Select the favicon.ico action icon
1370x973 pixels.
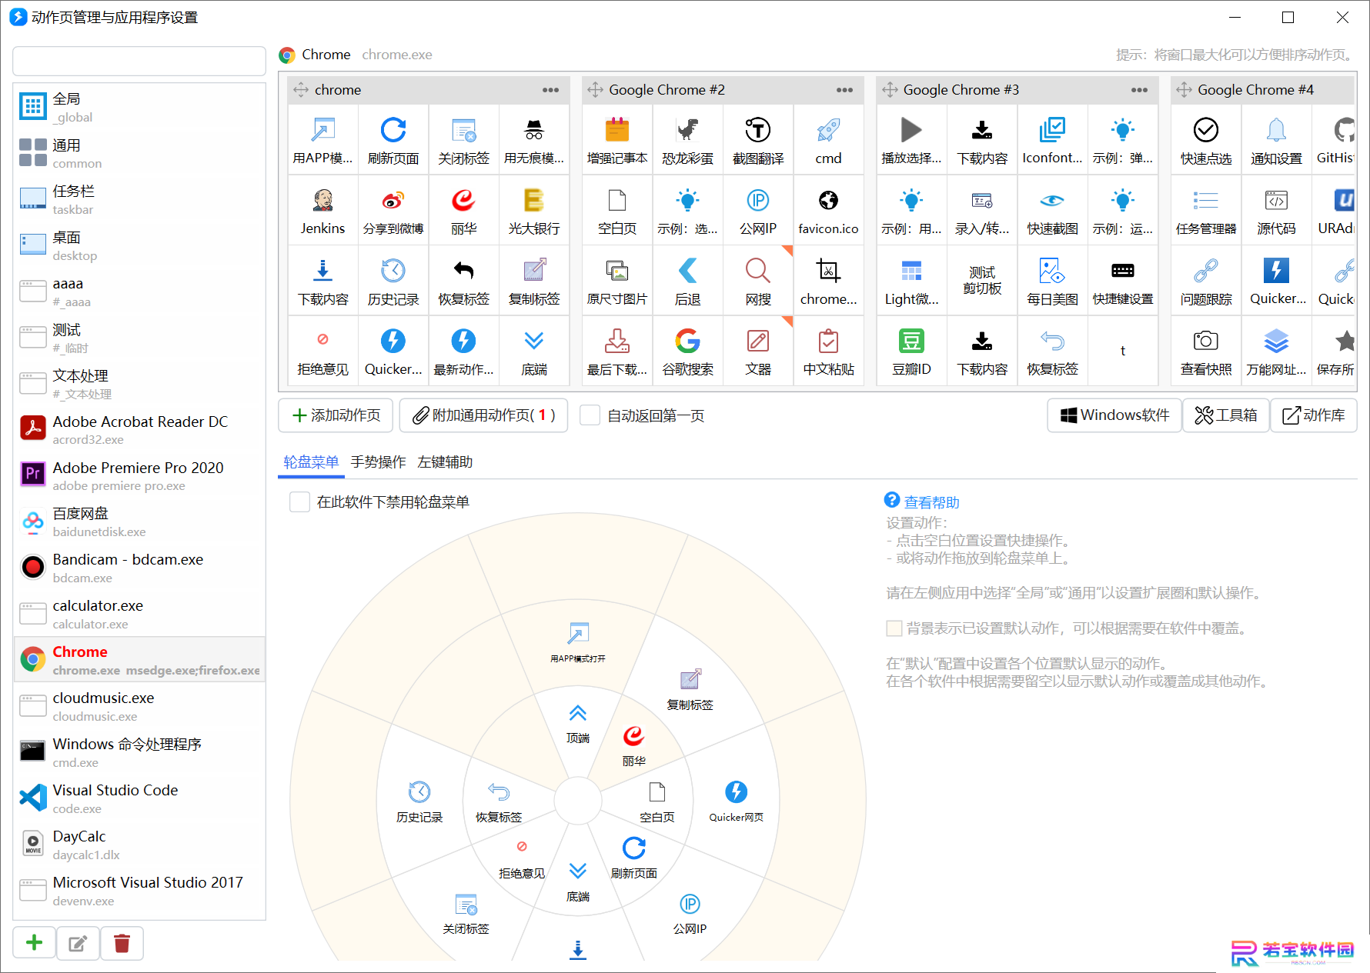pos(828,200)
